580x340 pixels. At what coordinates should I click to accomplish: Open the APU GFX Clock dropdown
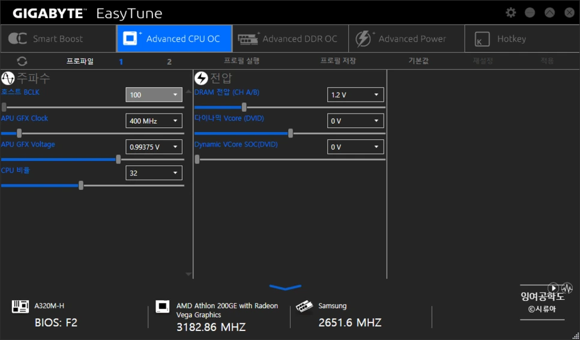point(154,121)
